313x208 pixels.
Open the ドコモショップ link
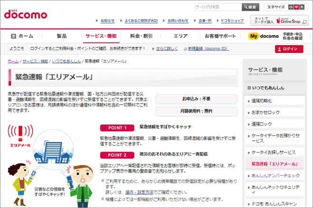232,20
